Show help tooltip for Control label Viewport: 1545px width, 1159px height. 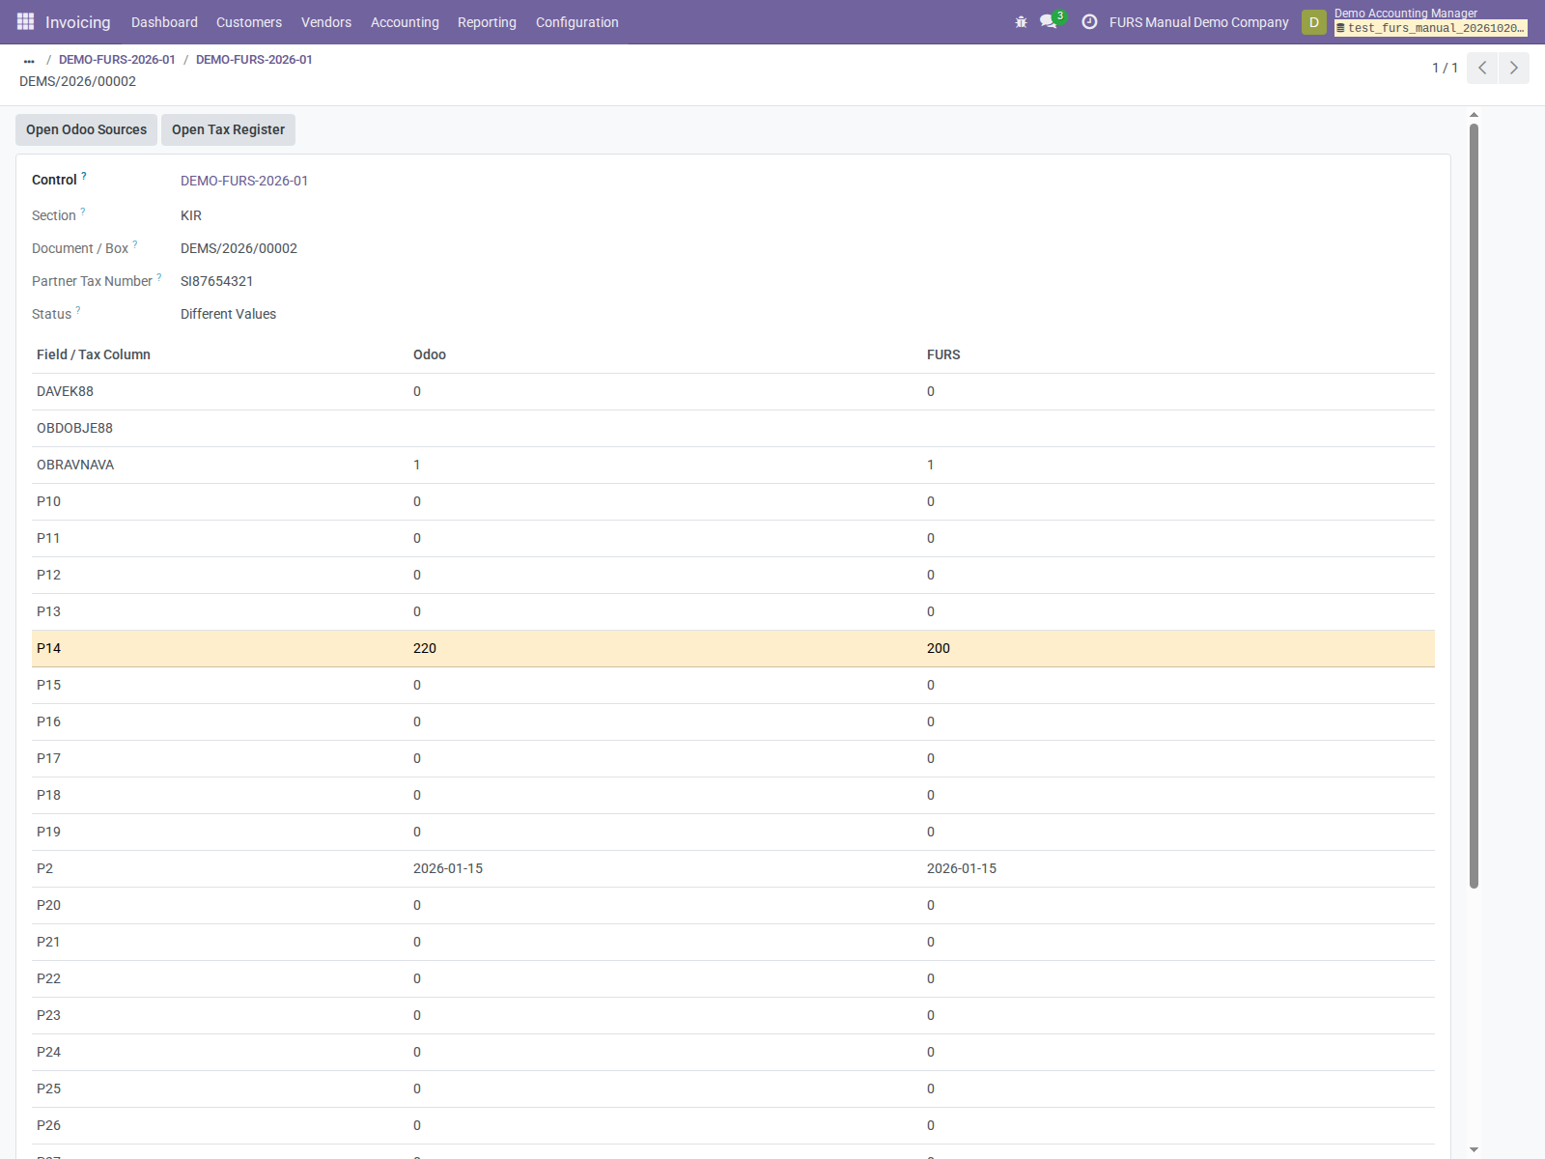[x=84, y=176]
